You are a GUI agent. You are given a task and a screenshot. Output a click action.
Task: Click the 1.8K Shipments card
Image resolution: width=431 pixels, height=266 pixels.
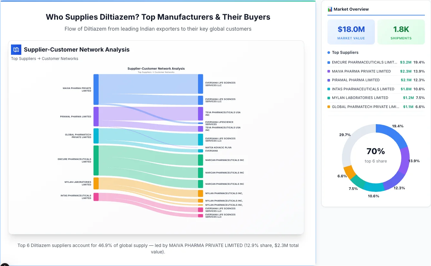401,32
